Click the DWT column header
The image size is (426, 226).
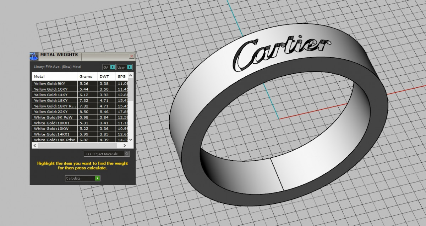point(106,76)
